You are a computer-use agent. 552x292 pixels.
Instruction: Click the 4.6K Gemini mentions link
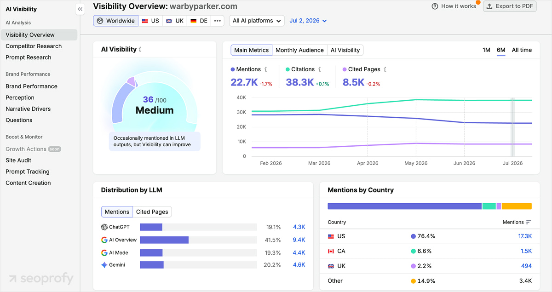click(299, 265)
